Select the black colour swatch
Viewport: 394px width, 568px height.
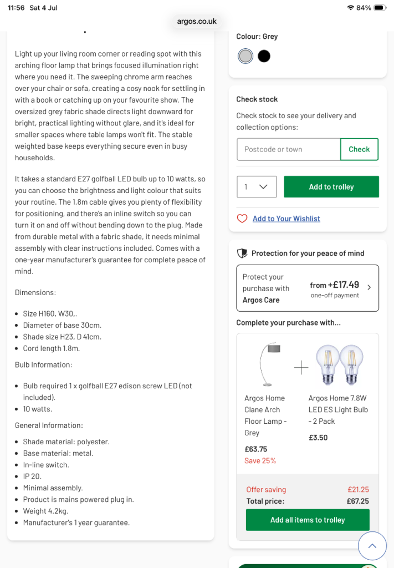tap(264, 56)
